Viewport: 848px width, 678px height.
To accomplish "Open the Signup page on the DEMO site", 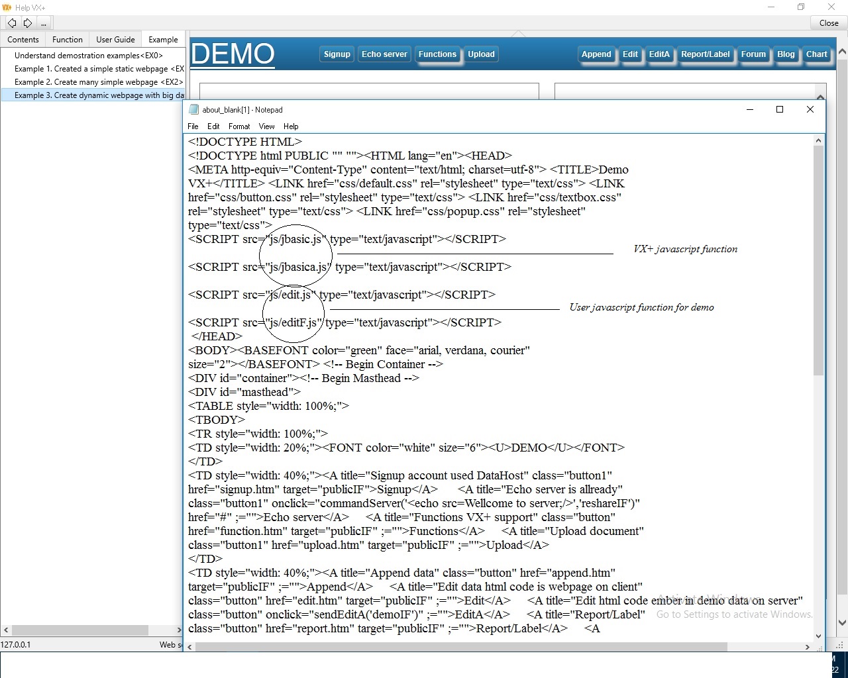I will point(337,54).
